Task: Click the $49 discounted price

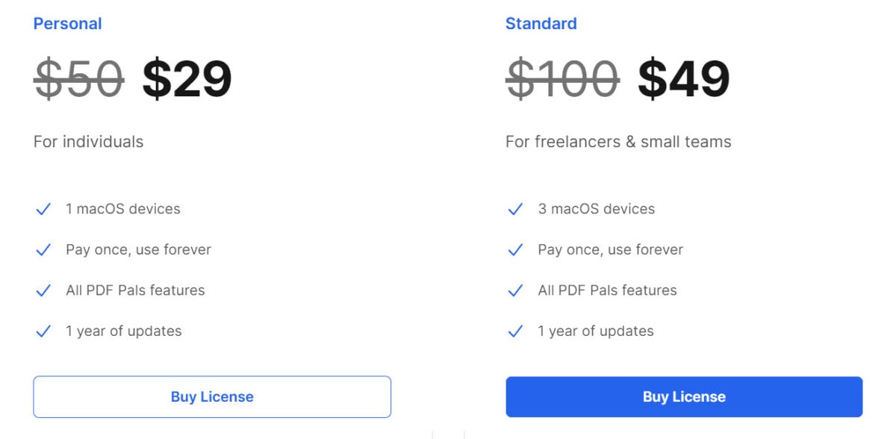Action: click(684, 78)
